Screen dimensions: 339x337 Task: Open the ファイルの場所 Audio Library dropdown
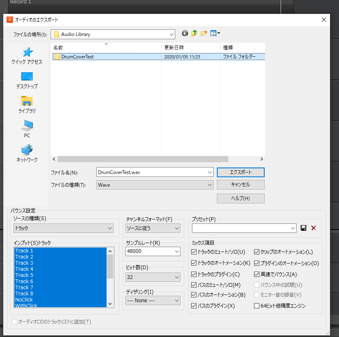point(113,34)
